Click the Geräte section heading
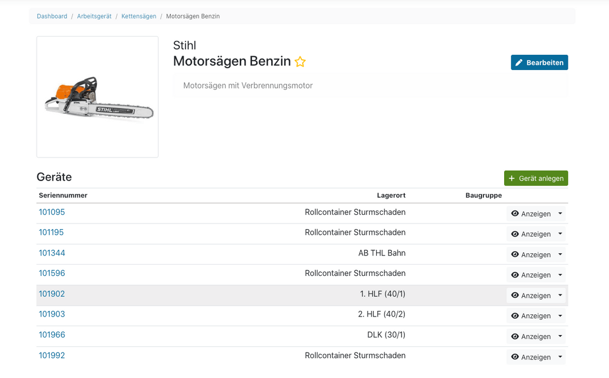Image resolution: width=609 pixels, height=378 pixels. 54,177
